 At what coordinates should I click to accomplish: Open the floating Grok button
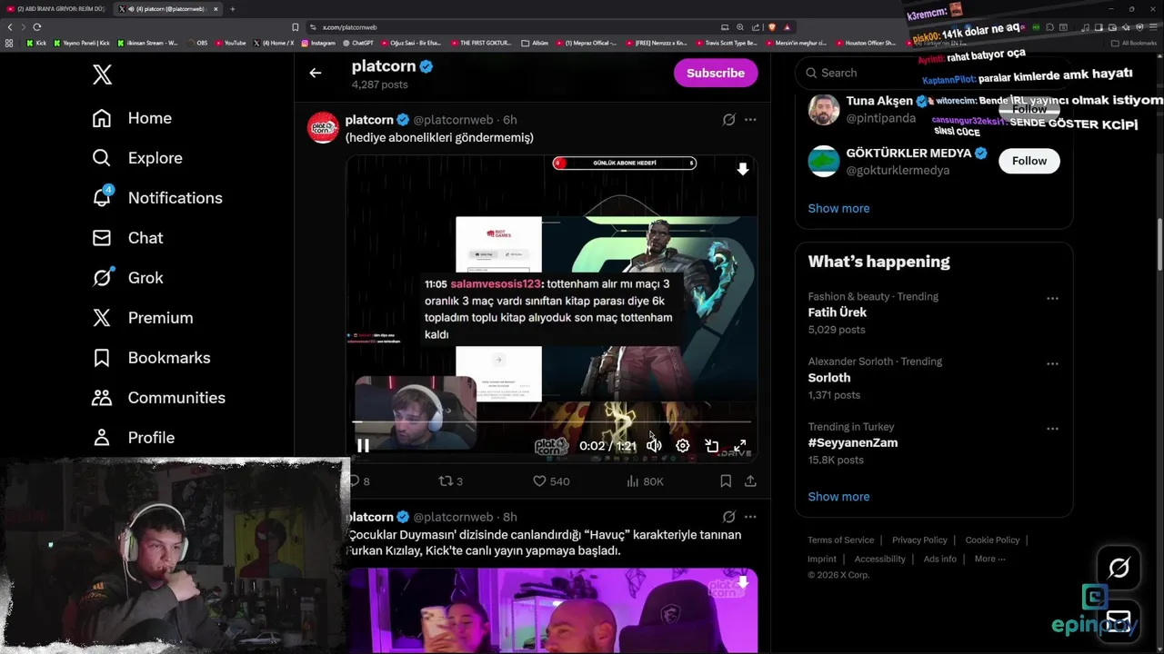[1119, 569]
